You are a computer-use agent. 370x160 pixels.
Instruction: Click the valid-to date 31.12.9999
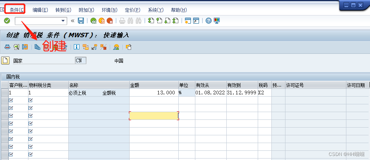pyautogui.click(x=242, y=93)
